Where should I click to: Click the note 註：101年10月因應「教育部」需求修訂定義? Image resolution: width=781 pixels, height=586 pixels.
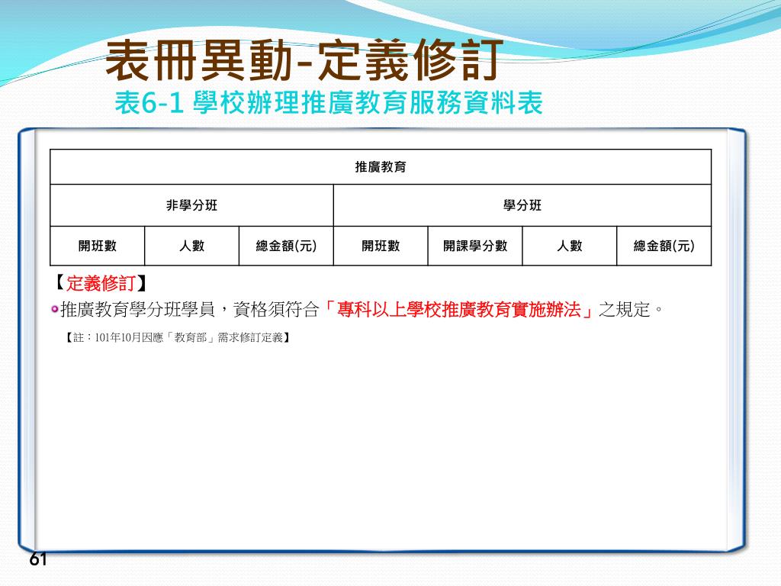tap(178, 338)
